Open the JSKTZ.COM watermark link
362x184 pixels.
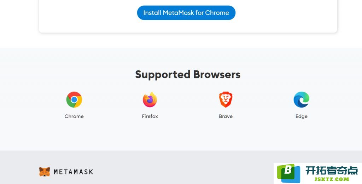pos(332,179)
